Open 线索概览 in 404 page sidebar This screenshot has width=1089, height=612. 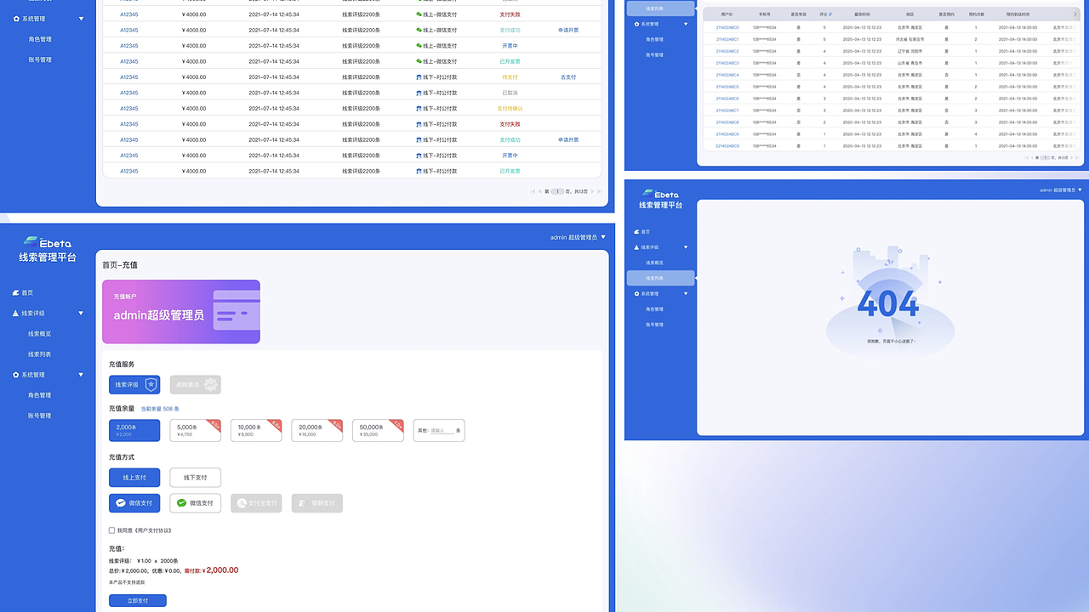[654, 263]
